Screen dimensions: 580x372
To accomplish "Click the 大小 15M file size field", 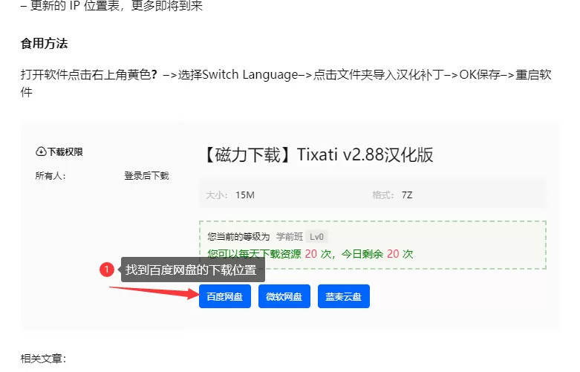I will coord(231,195).
